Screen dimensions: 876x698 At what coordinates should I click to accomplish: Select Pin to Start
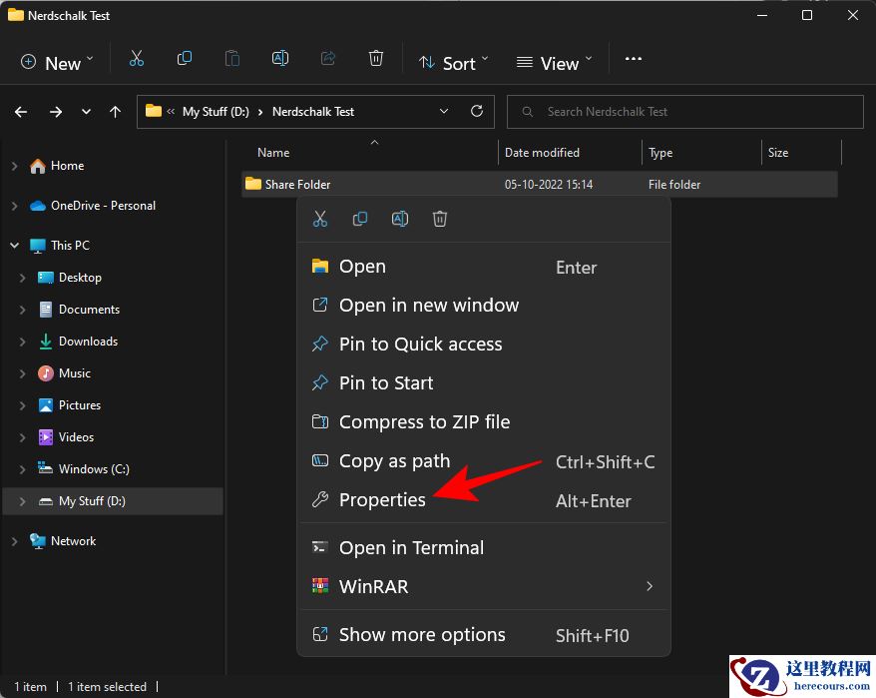[484, 383]
